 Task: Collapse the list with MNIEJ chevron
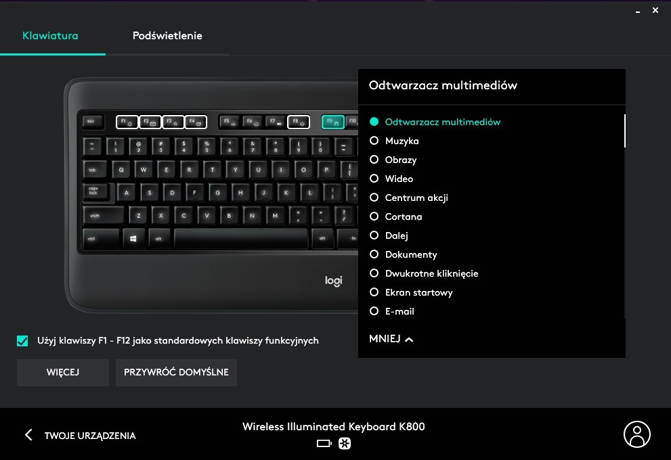coord(391,339)
